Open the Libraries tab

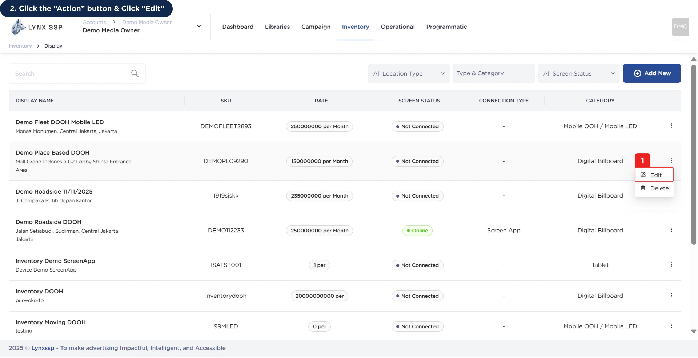pyautogui.click(x=277, y=27)
